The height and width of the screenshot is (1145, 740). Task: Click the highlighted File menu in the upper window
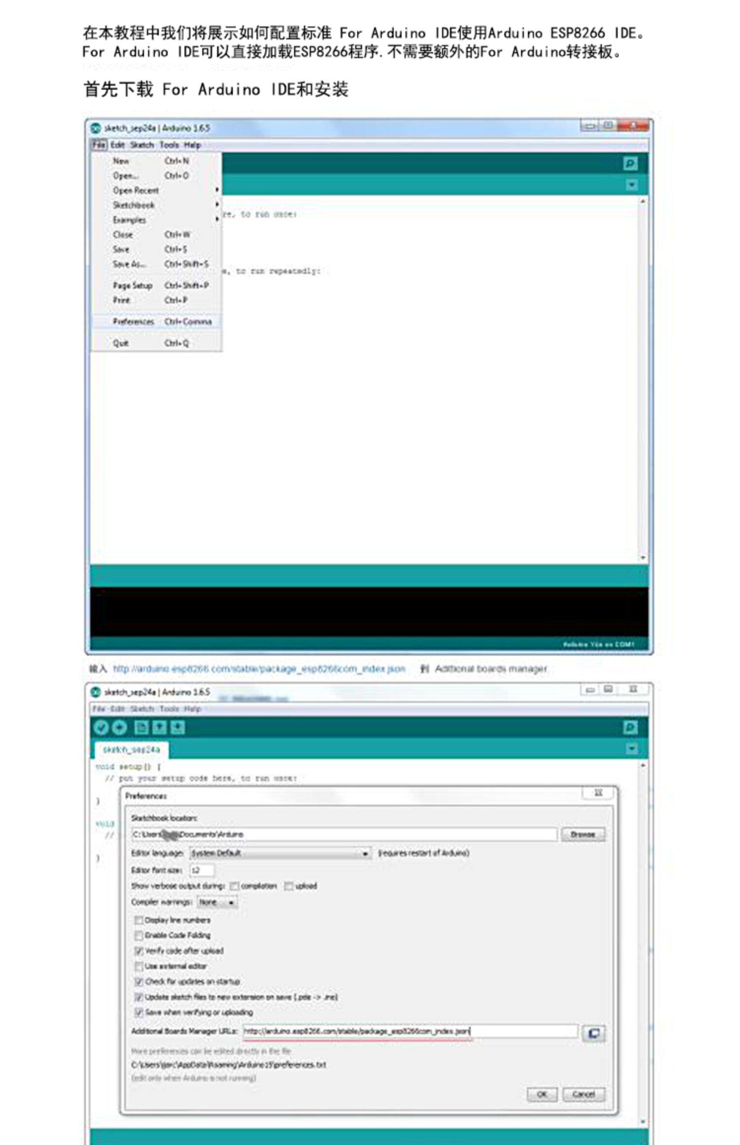coord(99,145)
